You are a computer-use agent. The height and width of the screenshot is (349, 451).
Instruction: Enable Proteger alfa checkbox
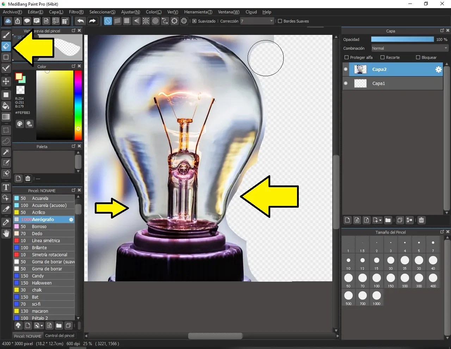pyautogui.click(x=346, y=57)
